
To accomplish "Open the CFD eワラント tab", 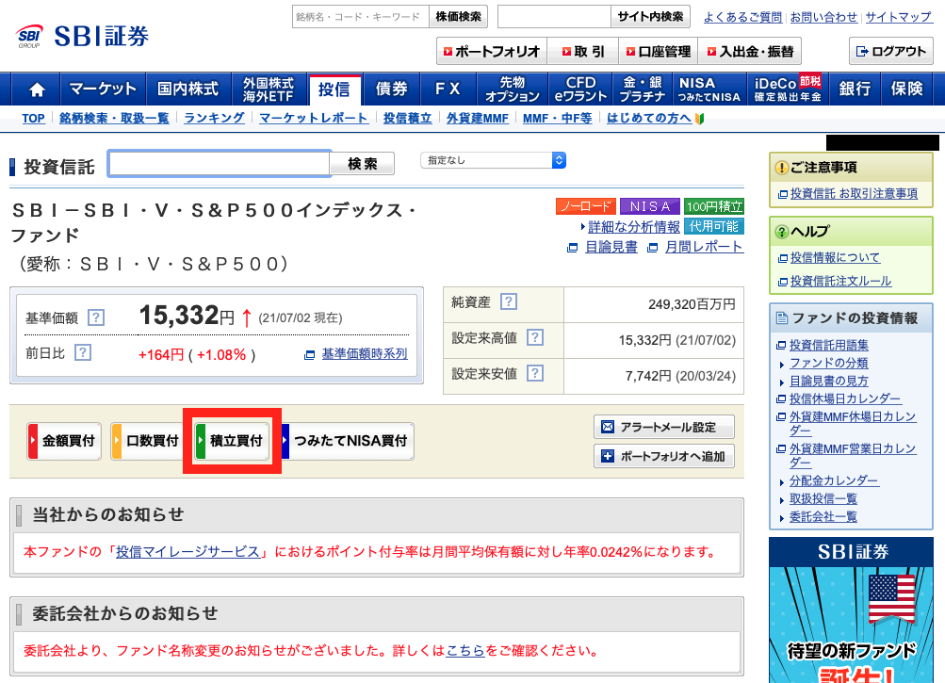I will click(580, 89).
